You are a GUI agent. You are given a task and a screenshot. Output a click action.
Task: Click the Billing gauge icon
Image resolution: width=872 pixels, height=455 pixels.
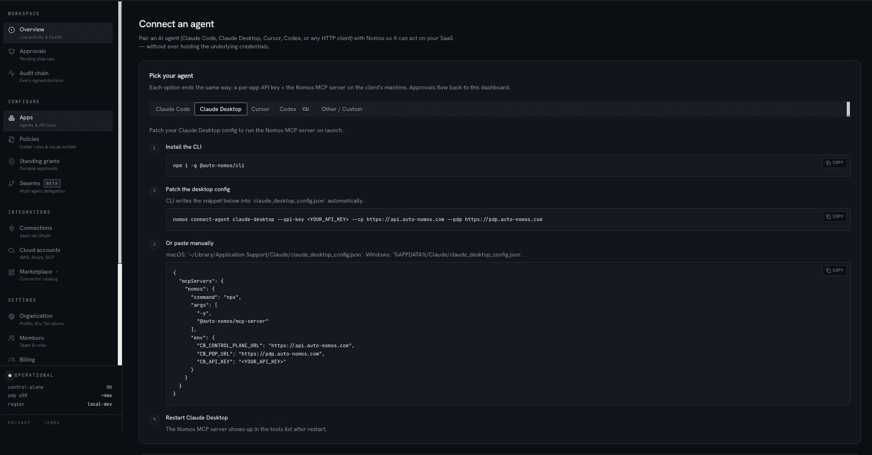coord(12,360)
